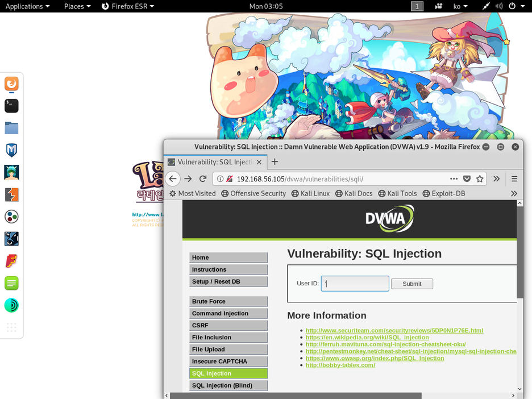Open the green notes dock icon
532x399 pixels.
11,283
